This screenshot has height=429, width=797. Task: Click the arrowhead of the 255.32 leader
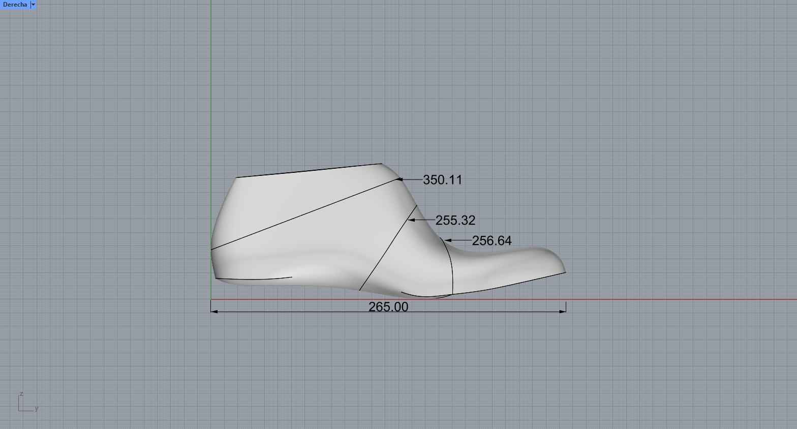[411, 220]
